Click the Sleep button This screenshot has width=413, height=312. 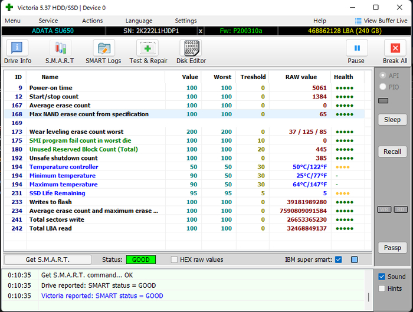tap(392, 120)
